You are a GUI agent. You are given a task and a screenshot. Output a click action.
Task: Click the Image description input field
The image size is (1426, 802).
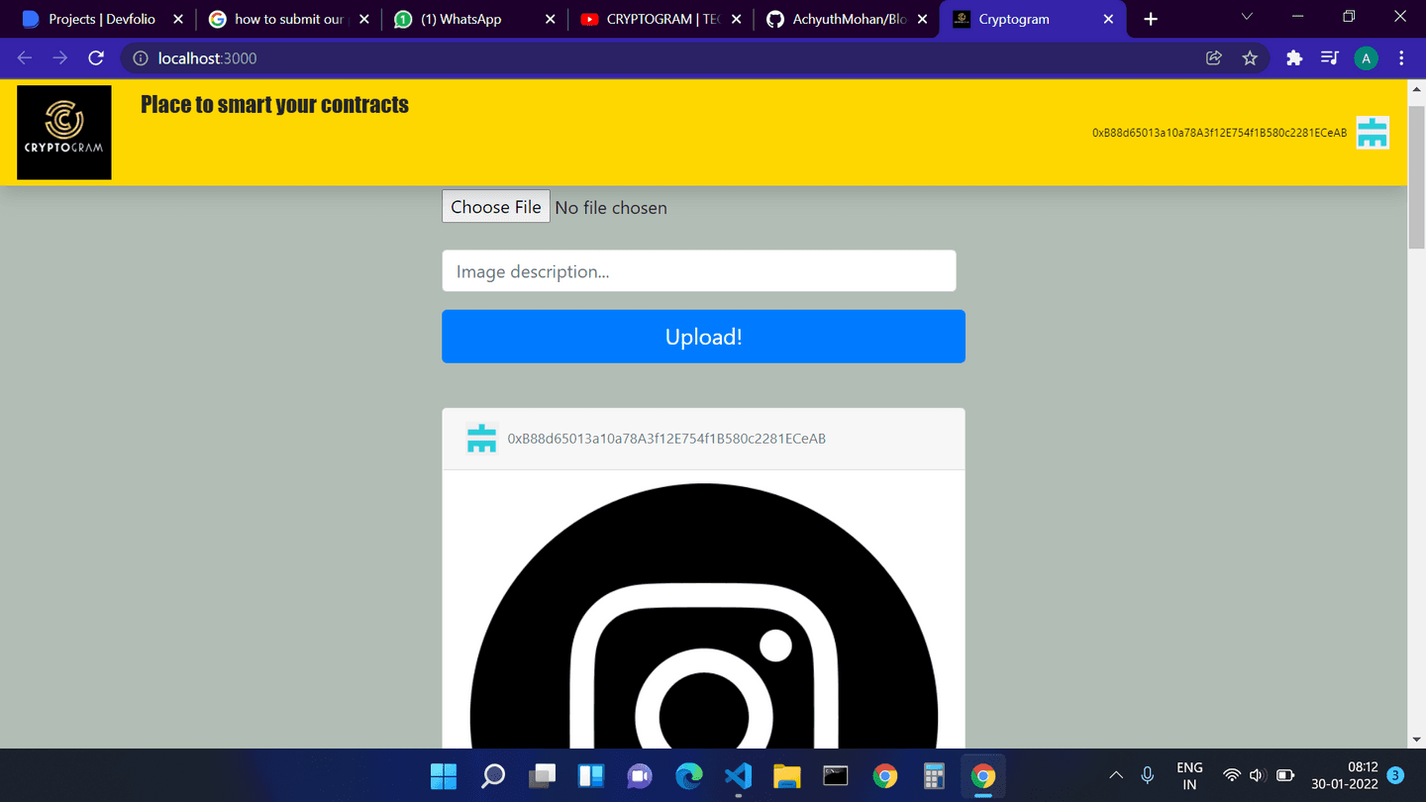point(699,271)
